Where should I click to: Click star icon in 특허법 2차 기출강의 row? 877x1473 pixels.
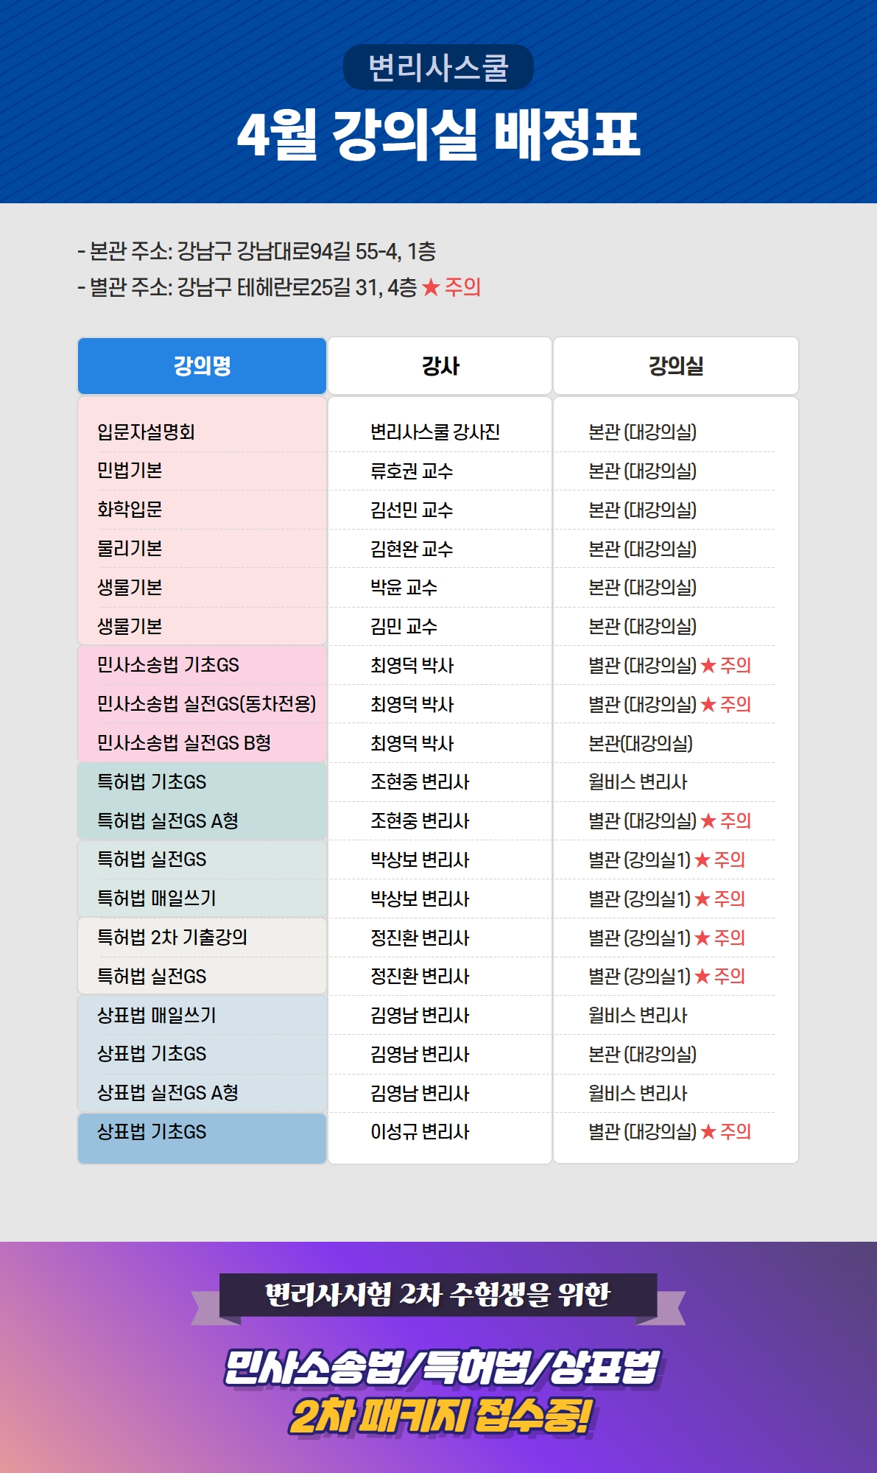tap(702, 938)
